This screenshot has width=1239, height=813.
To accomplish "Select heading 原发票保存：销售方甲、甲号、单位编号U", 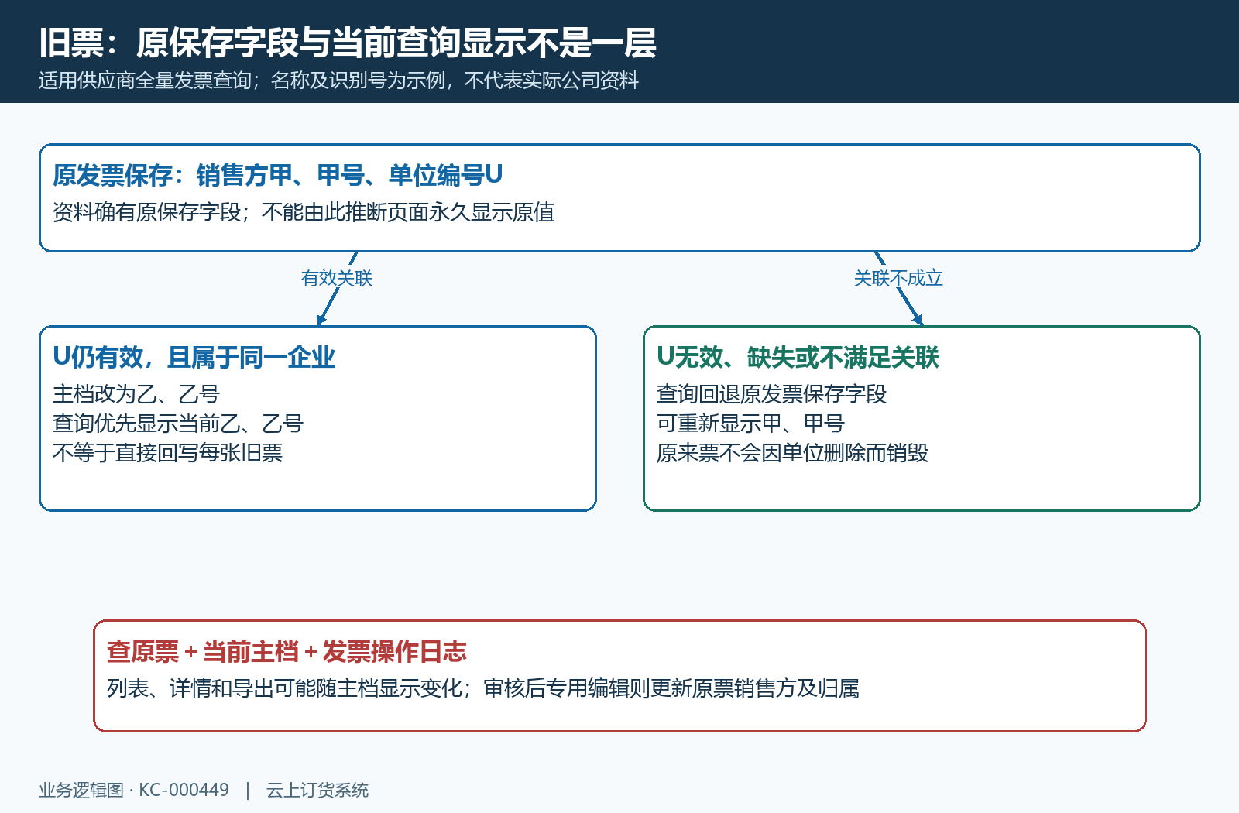I will point(278,175).
